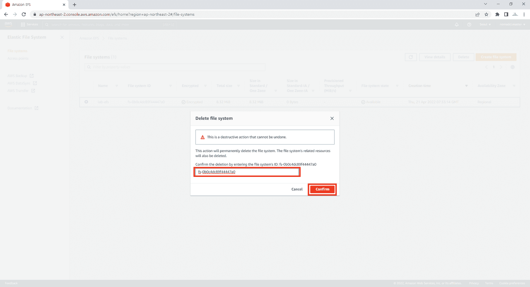Open the Privacy link in the footer
The image size is (530, 287).
[474, 283]
